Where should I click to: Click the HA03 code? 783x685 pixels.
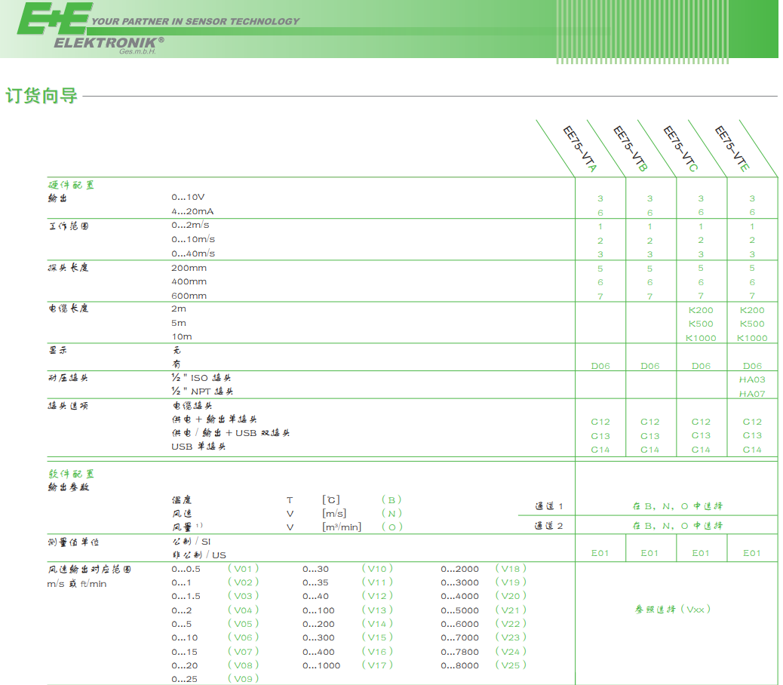752,379
